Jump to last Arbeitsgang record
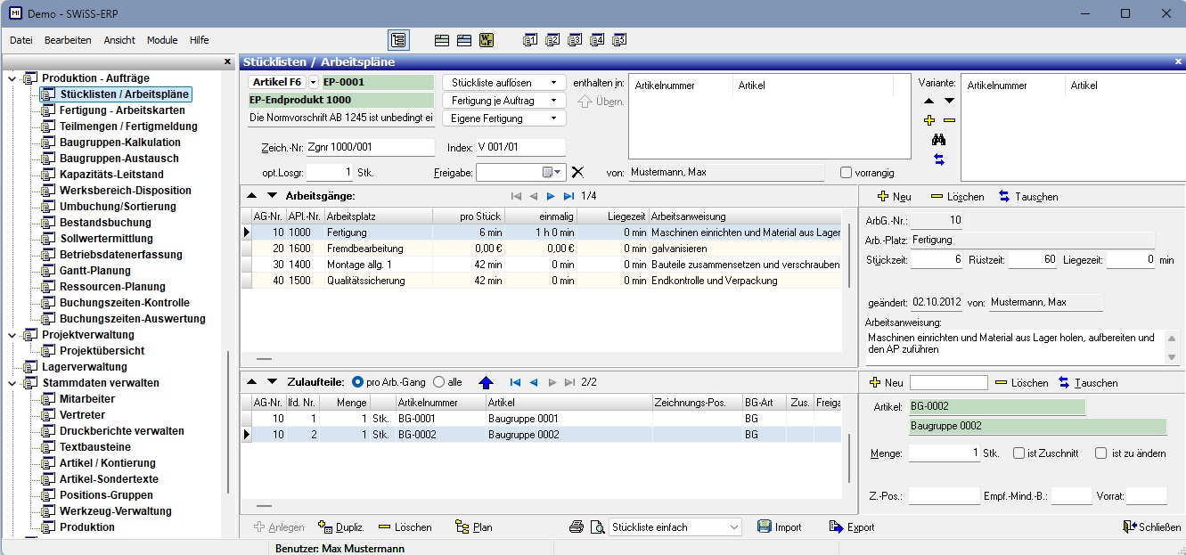The height and width of the screenshot is (555, 1186). pyautogui.click(x=568, y=195)
